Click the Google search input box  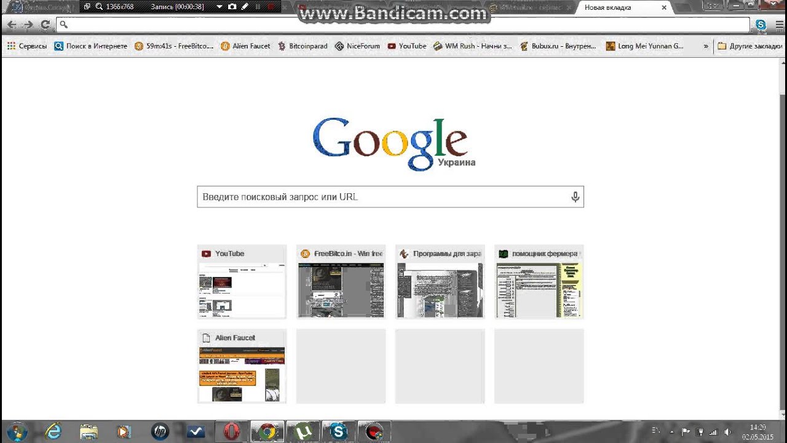(x=390, y=197)
